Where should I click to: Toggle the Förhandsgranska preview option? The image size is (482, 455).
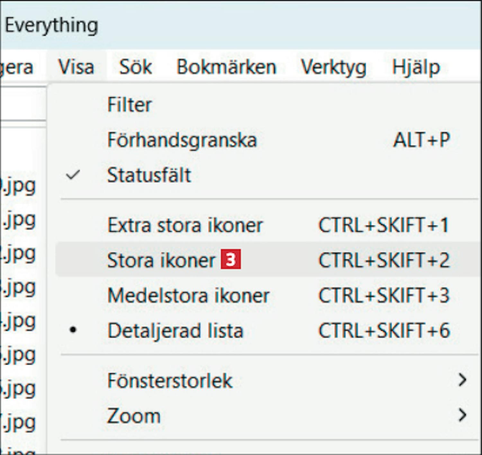pos(182,140)
